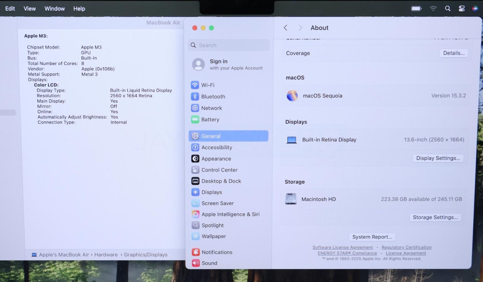Screen dimensions: 483x282
Task: Open Accessibility settings icon
Action: click(x=195, y=147)
